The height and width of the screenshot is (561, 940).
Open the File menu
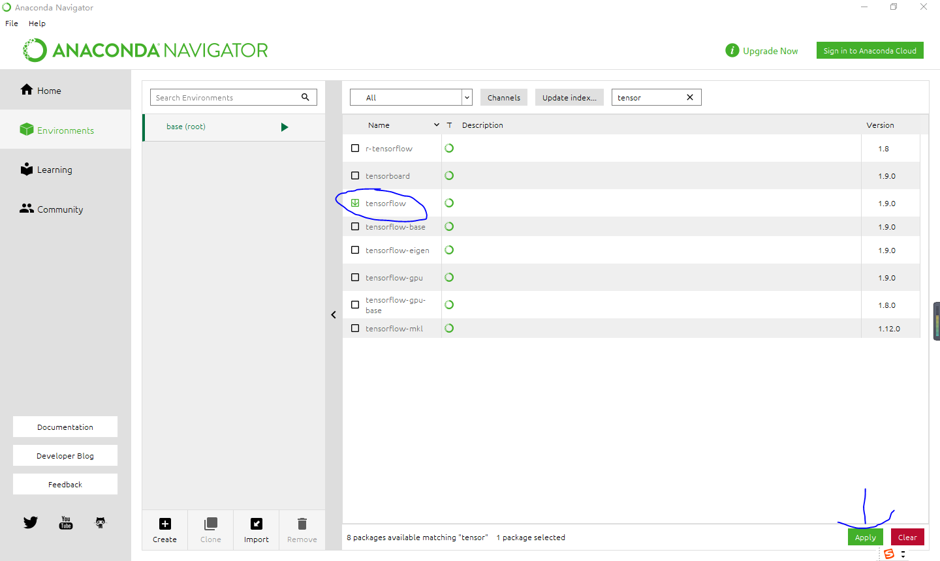12,23
